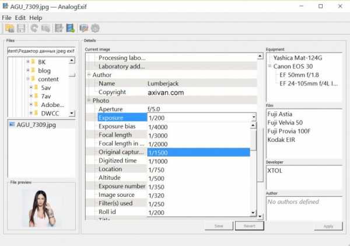Select Yashica Mat-124G equipment

click(x=297, y=58)
